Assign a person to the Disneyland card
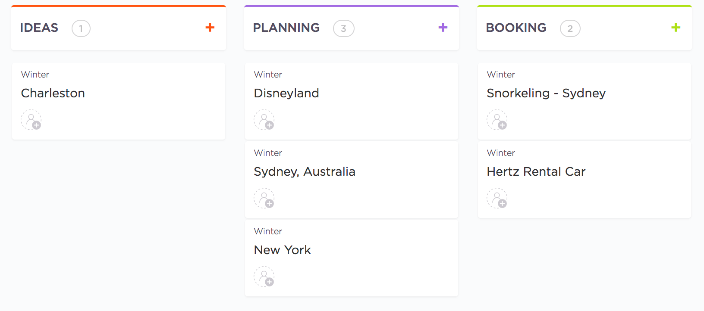Image resolution: width=704 pixels, height=311 pixels. click(264, 120)
